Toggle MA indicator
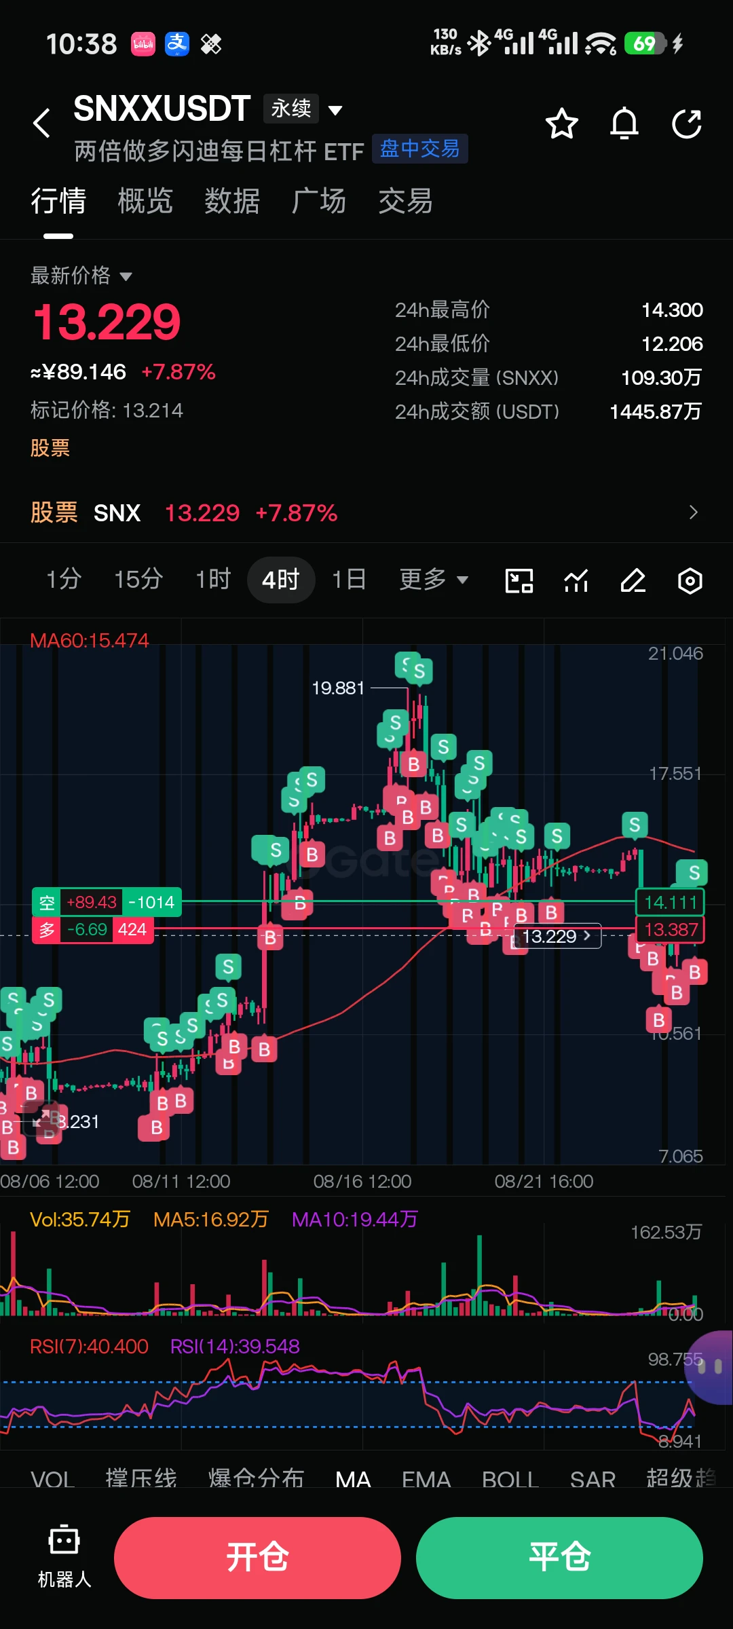 pyautogui.click(x=353, y=1478)
